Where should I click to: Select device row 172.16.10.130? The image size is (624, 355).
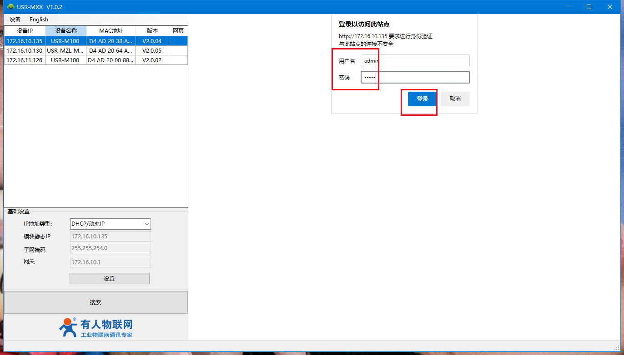25,51
